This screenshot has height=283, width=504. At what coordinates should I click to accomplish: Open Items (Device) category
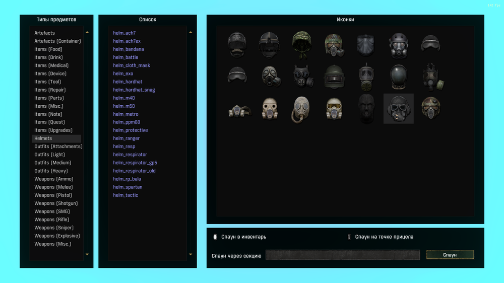click(x=50, y=74)
